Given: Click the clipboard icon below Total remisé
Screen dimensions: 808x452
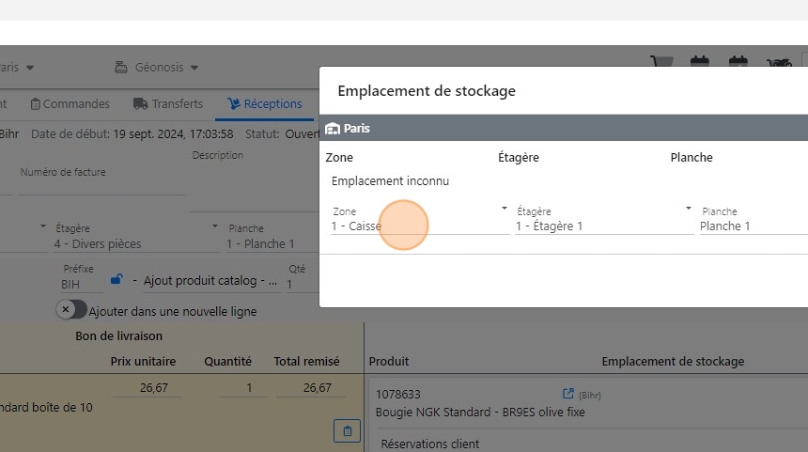Looking at the screenshot, I should coord(347,430).
